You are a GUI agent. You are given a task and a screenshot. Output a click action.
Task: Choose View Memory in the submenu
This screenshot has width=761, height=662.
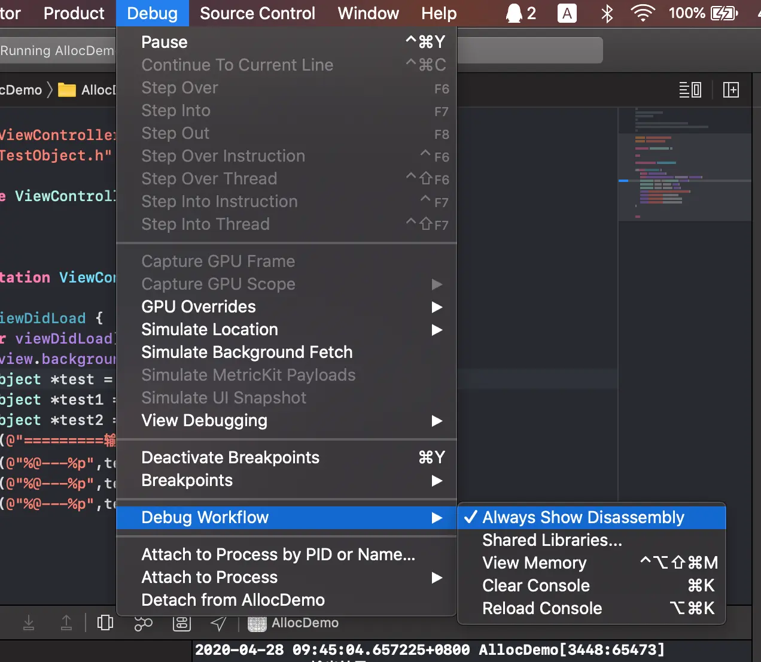tap(592, 563)
